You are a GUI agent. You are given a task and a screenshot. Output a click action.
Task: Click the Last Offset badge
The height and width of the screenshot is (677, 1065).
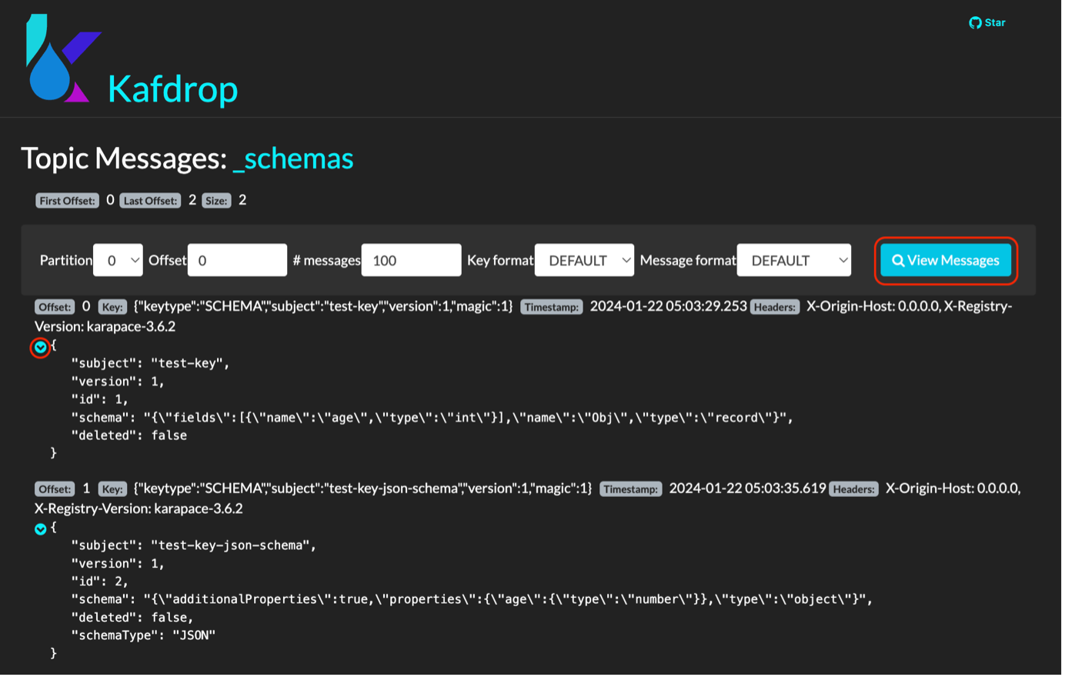[x=151, y=201]
